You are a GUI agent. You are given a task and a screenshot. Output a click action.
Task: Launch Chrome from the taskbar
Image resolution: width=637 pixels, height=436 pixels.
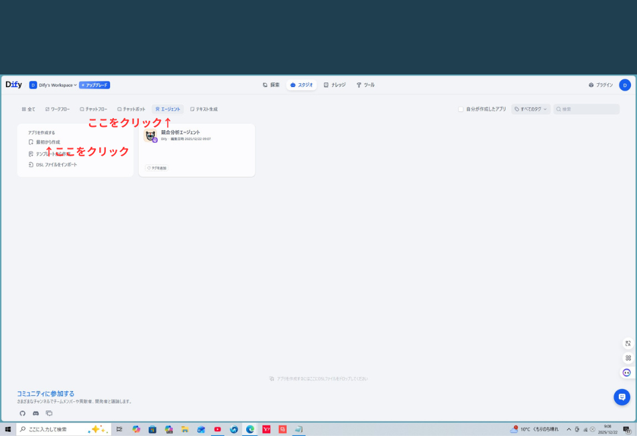[x=249, y=429]
